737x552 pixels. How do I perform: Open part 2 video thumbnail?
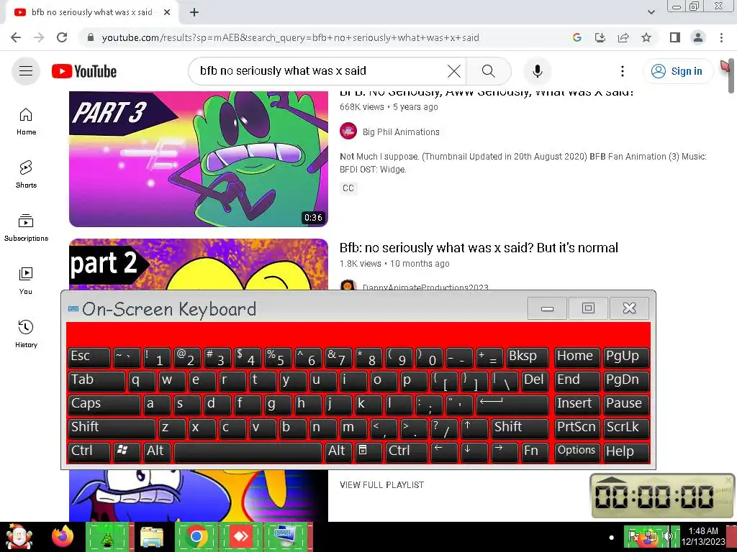pyautogui.click(x=199, y=264)
